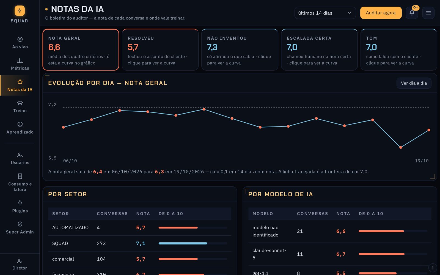This screenshot has height=275, width=440.
Task: Click the lowest data point on the chart
Action: (401, 147)
